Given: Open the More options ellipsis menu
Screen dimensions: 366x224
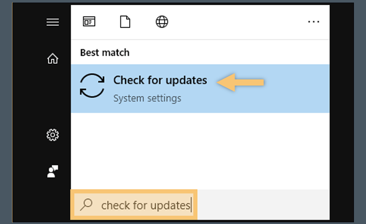Looking at the screenshot, I should pos(313,22).
